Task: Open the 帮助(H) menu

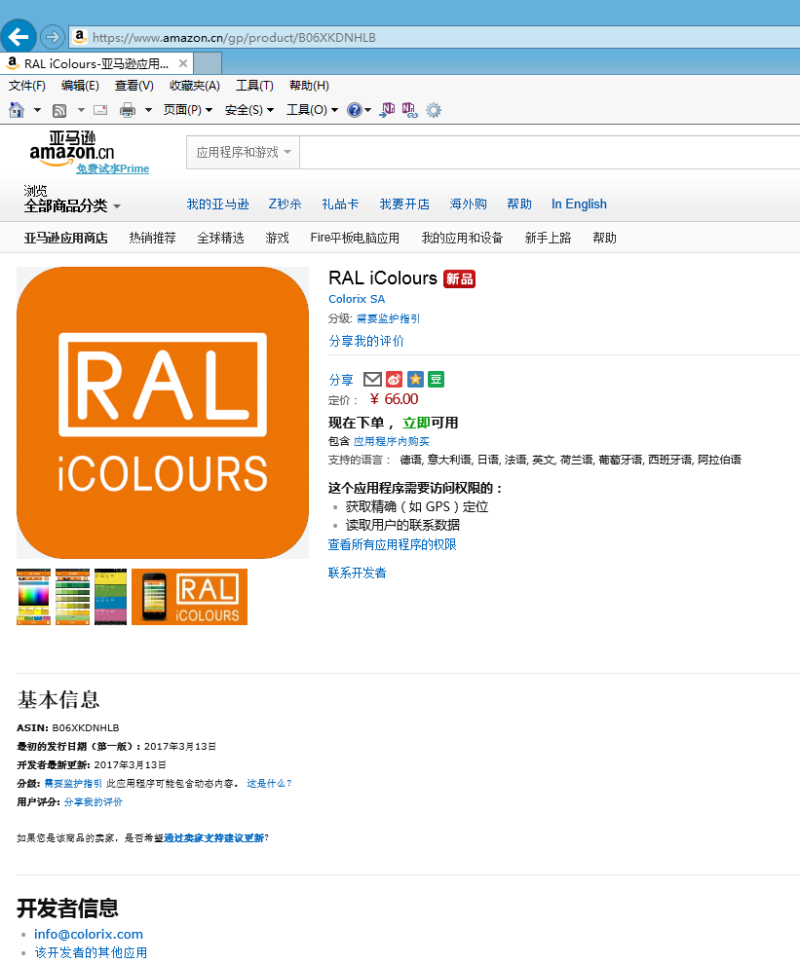Action: tap(309, 86)
